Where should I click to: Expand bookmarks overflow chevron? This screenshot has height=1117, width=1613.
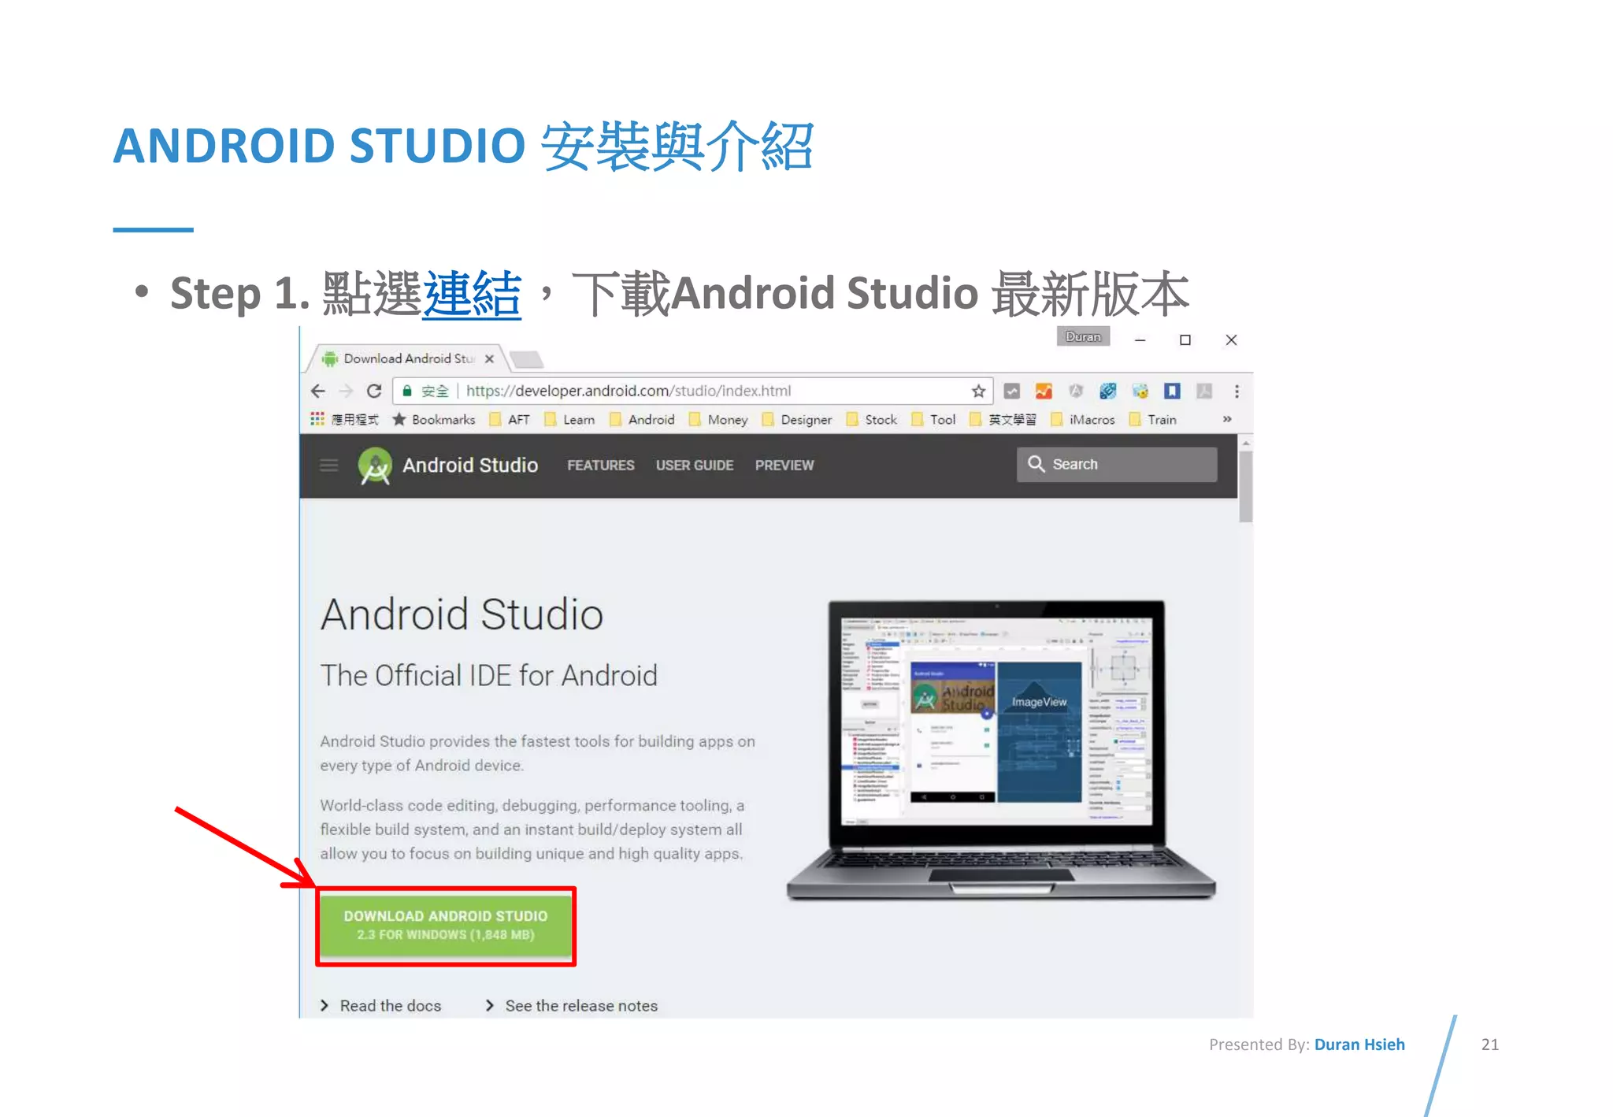click(x=1227, y=419)
